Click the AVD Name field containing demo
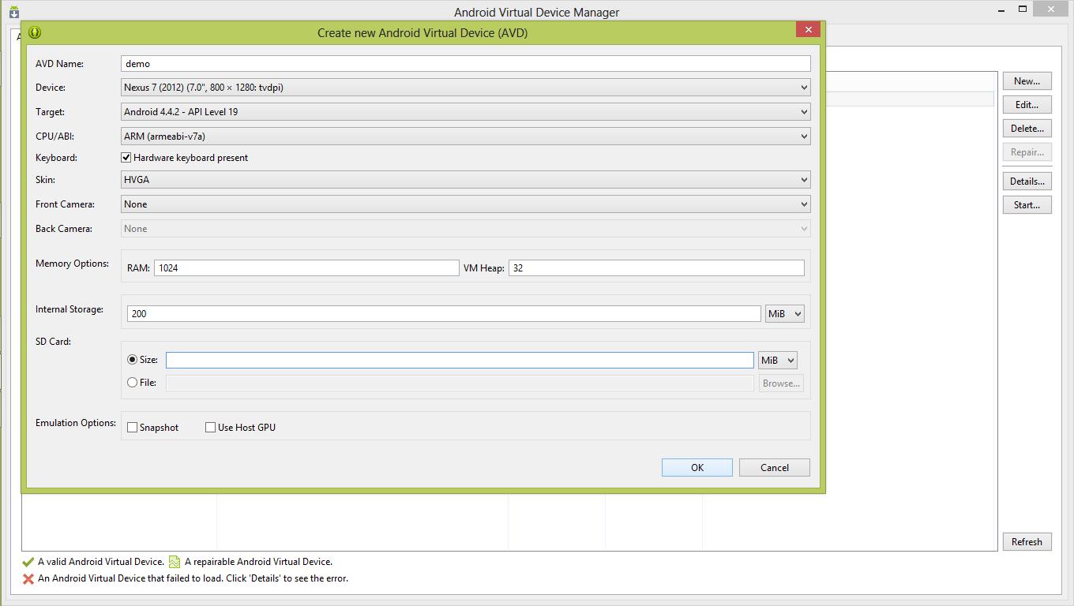 click(466, 64)
